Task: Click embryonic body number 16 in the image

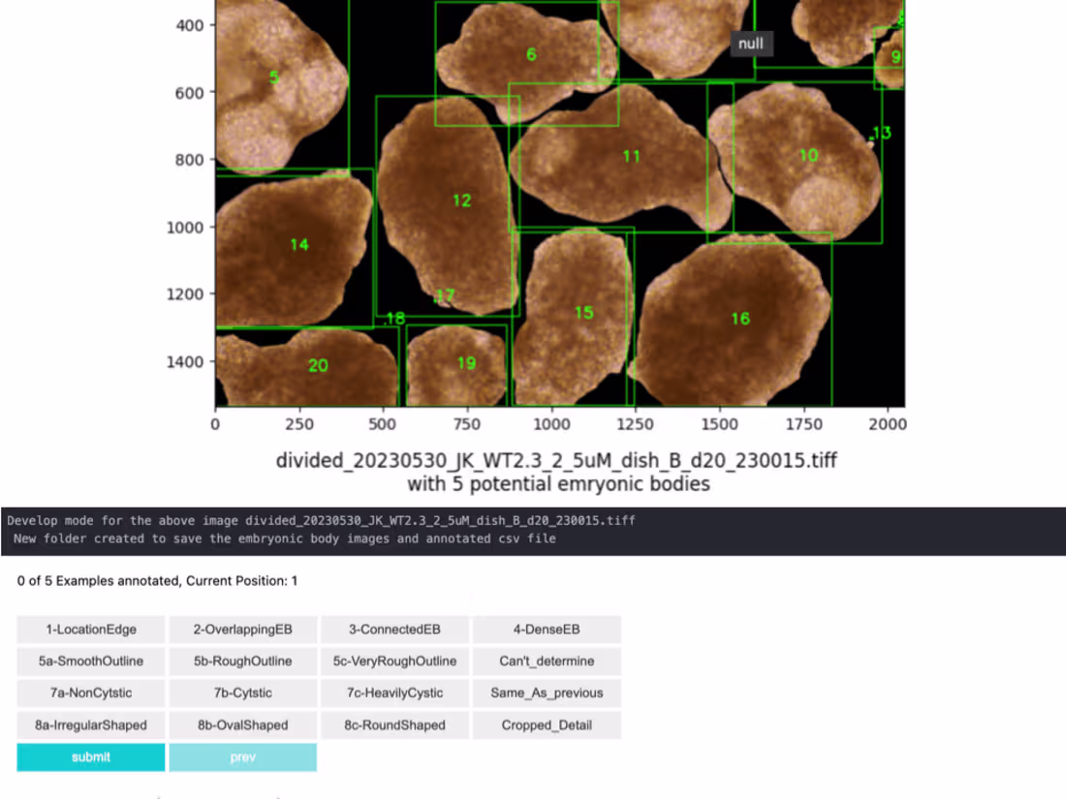Action: pos(739,318)
